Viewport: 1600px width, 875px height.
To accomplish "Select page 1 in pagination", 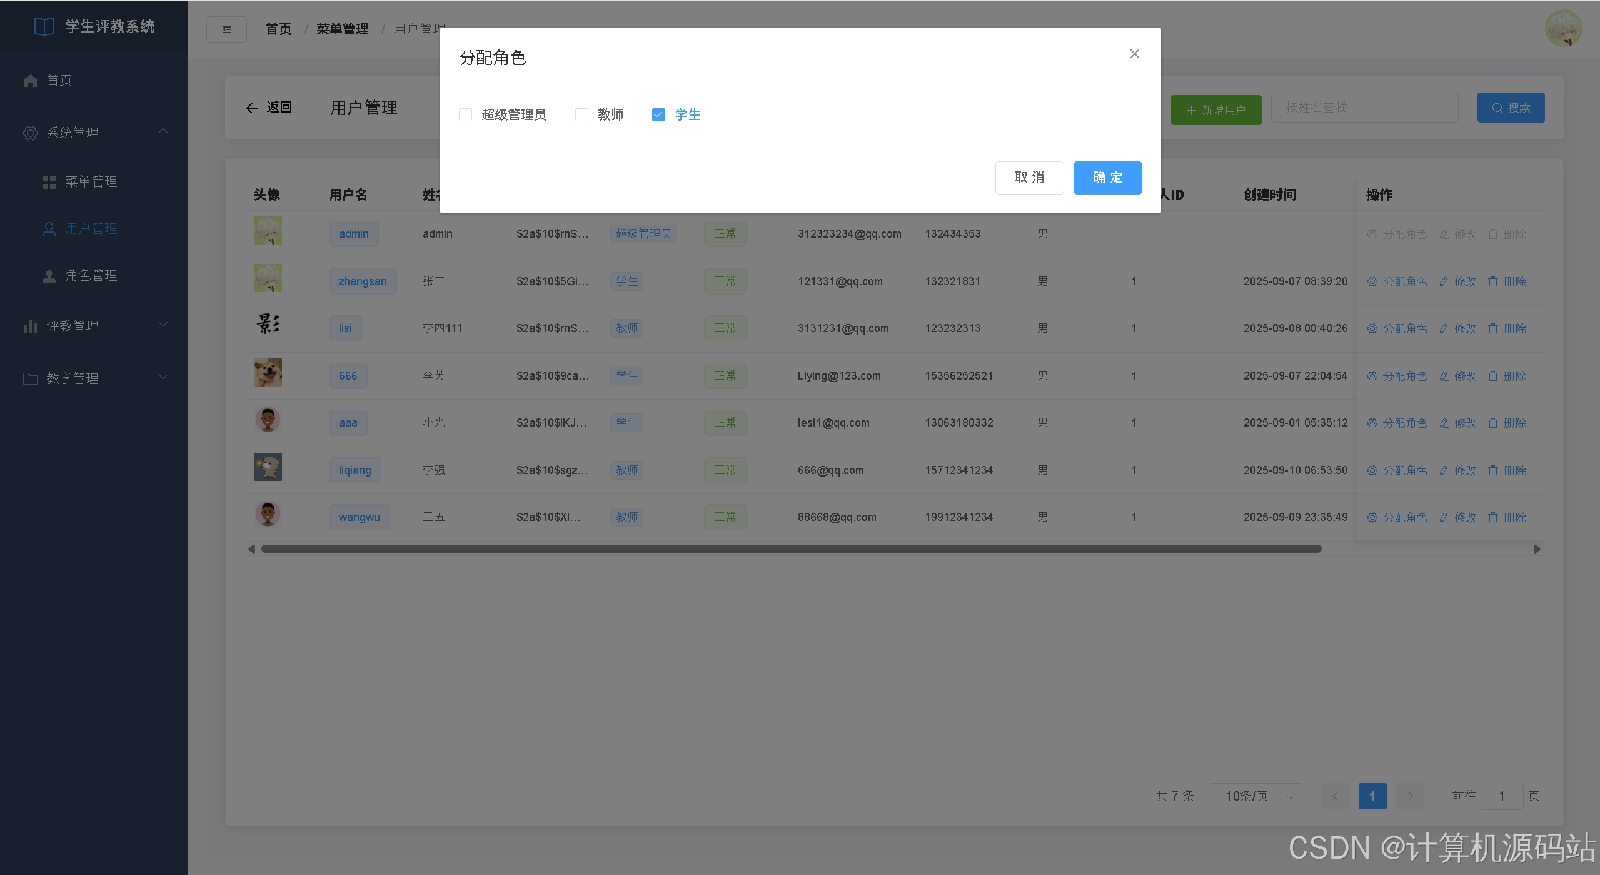I will tap(1372, 796).
